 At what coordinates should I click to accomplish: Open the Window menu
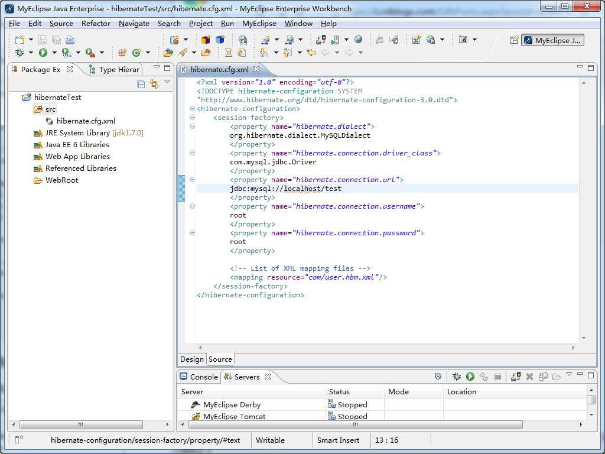(298, 24)
